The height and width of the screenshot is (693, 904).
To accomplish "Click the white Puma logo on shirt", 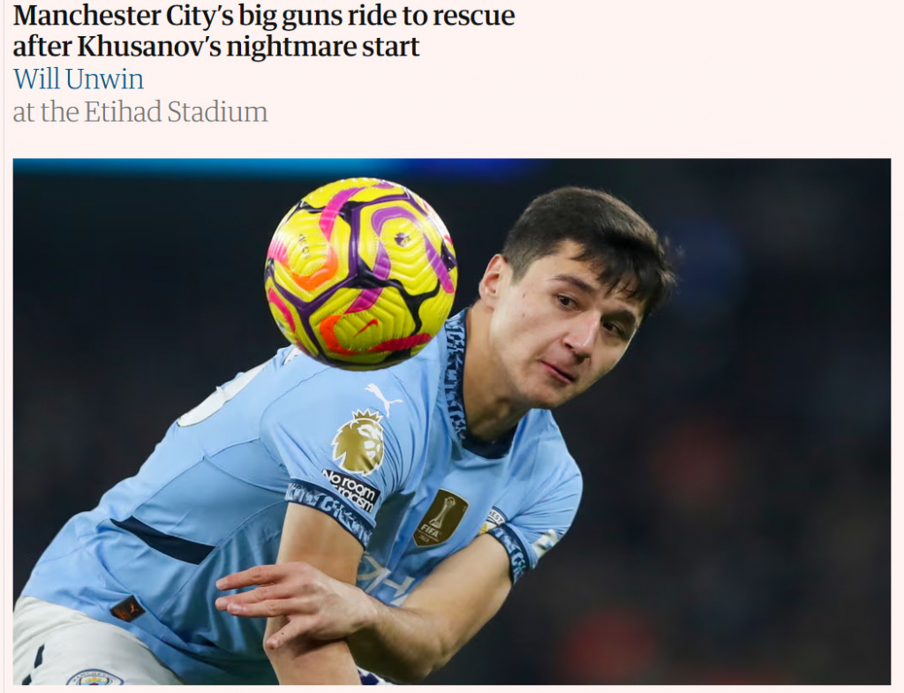I will point(383,398).
